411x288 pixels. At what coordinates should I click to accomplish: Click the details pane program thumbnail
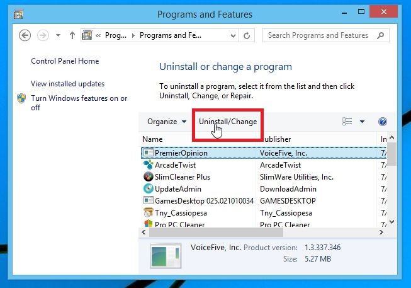click(x=166, y=256)
